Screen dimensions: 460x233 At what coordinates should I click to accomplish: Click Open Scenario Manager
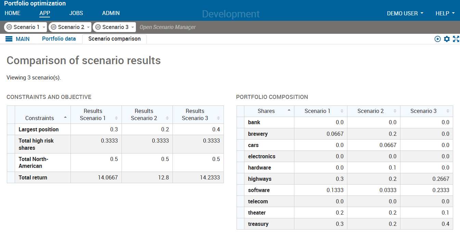pyautogui.click(x=167, y=27)
